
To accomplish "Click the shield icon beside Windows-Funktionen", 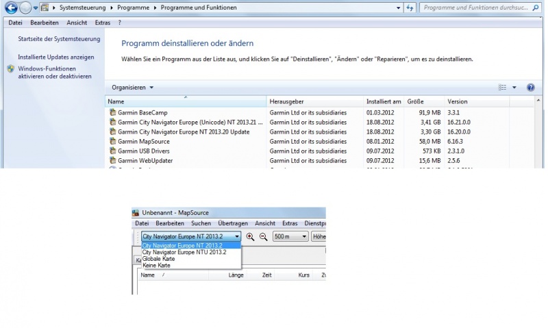I will (11, 68).
